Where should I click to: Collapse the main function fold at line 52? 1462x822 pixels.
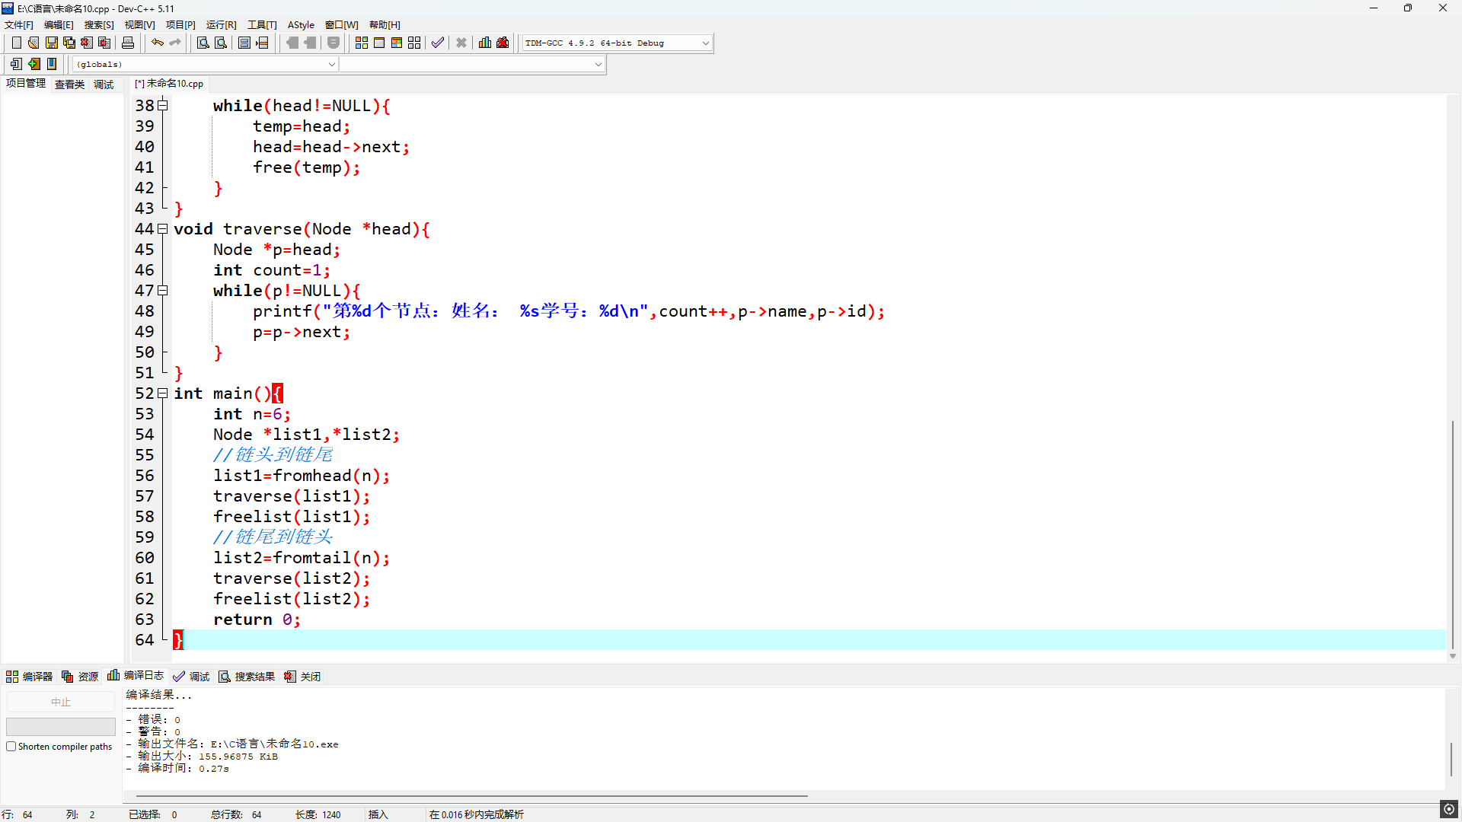click(x=162, y=393)
